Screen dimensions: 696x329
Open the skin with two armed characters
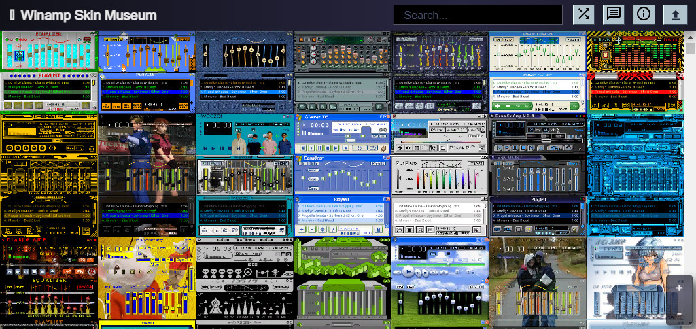click(x=147, y=175)
